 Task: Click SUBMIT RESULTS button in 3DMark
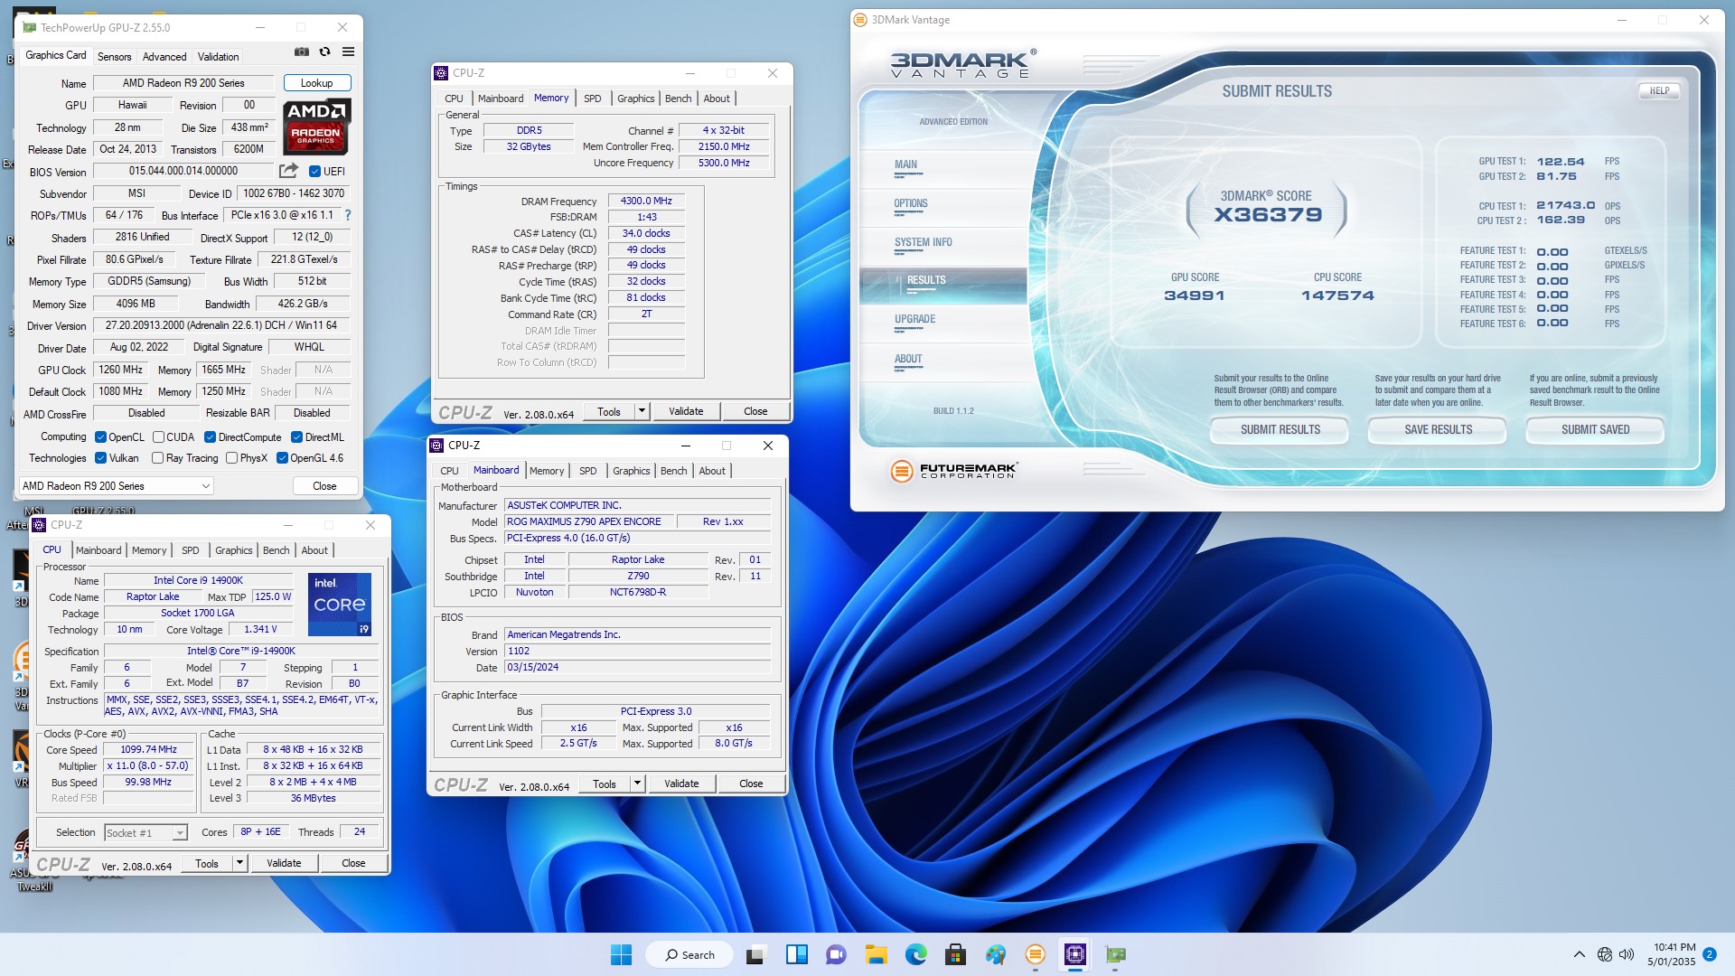point(1280,430)
